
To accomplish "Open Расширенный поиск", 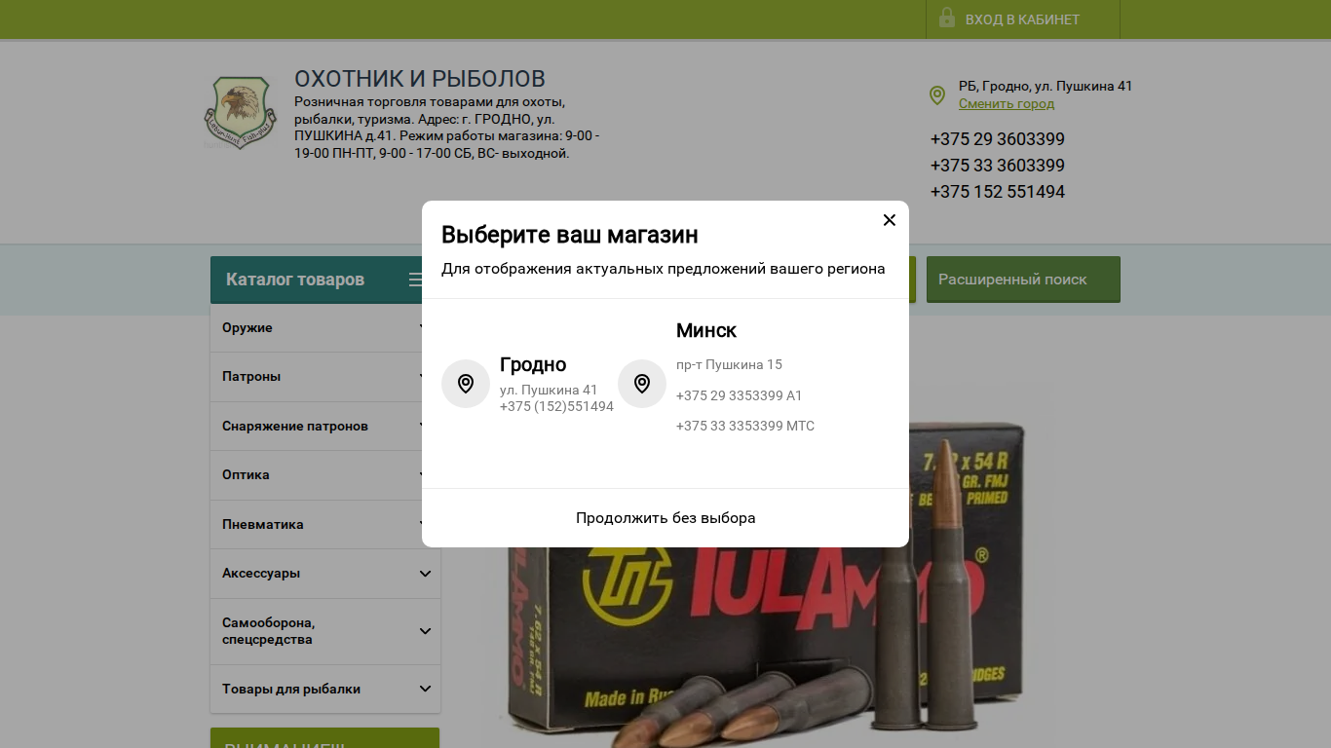I will click(1023, 280).
